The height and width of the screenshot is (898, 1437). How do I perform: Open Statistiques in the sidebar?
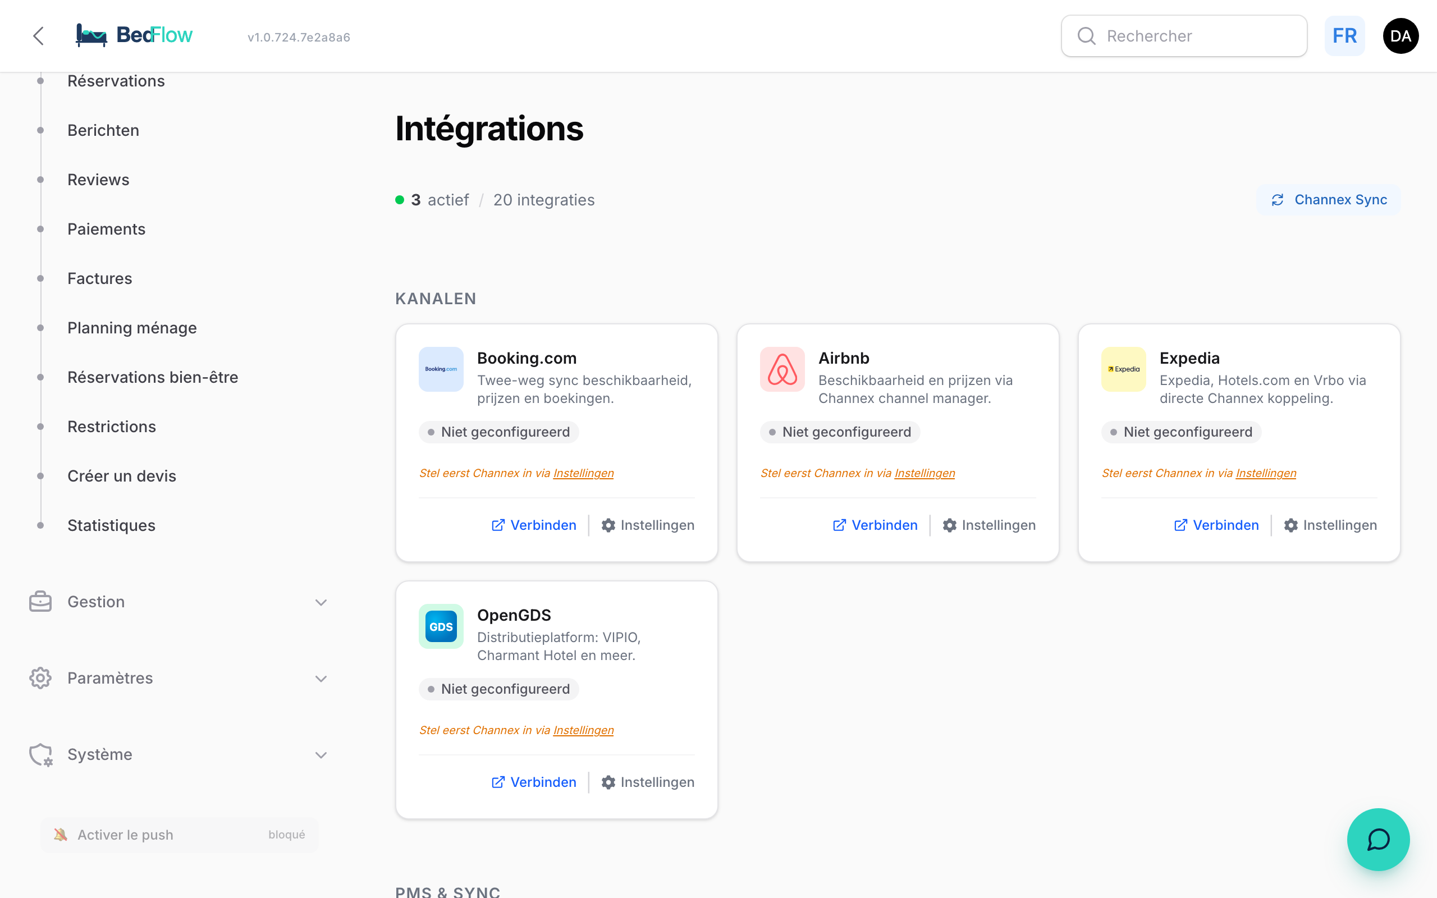[111, 525]
